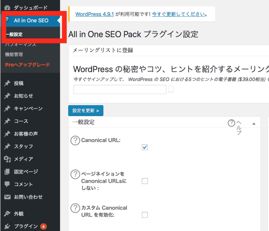Screen dimensions: 269x231
Task: Click the 今すぐ更新してください link
Action: coord(179,14)
